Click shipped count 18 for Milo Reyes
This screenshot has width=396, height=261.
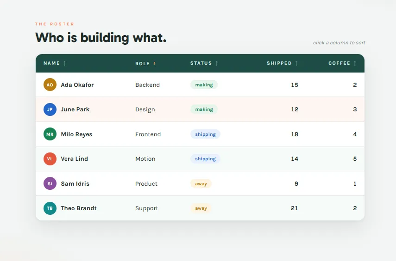click(295, 134)
